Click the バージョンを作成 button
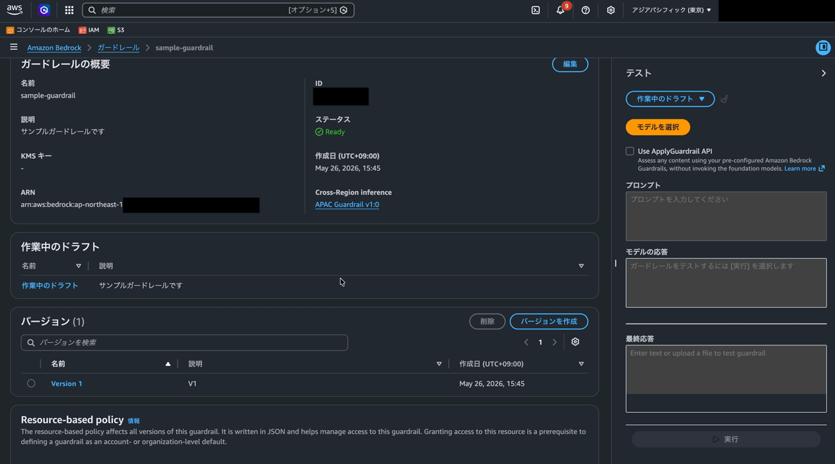Screen dimensions: 835x464 coord(549,321)
